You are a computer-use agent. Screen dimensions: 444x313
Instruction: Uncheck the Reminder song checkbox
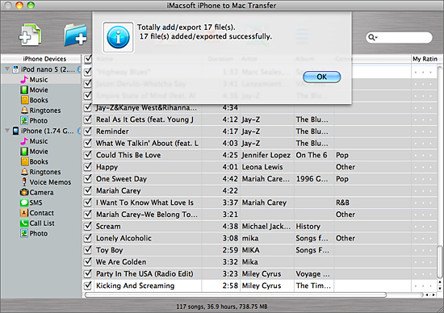click(x=88, y=131)
